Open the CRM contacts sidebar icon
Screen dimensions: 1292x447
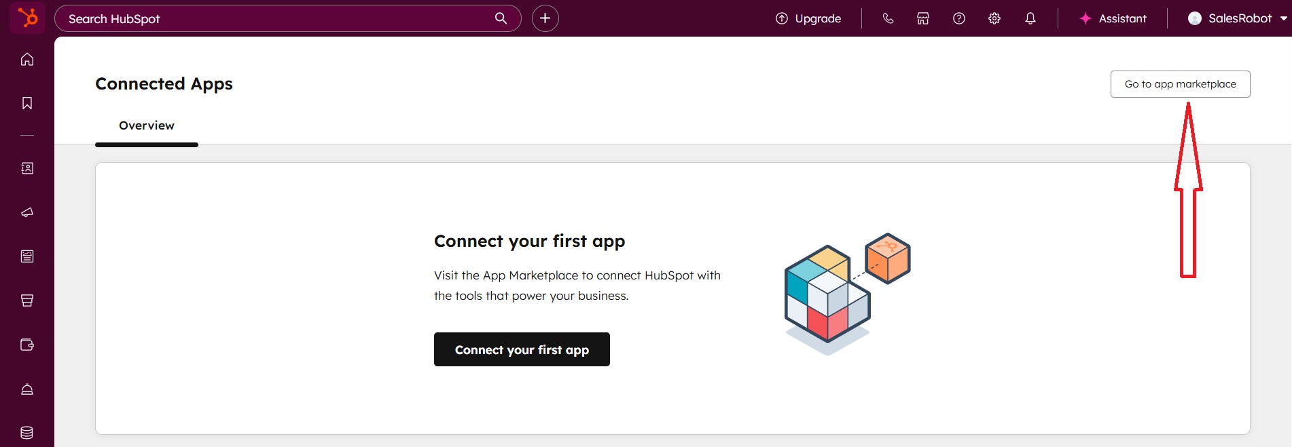[x=27, y=168]
